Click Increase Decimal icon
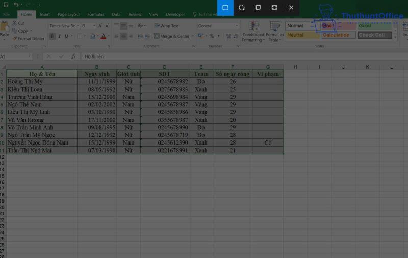Image resolution: width=408 pixels, height=258 pixels. click(x=228, y=36)
